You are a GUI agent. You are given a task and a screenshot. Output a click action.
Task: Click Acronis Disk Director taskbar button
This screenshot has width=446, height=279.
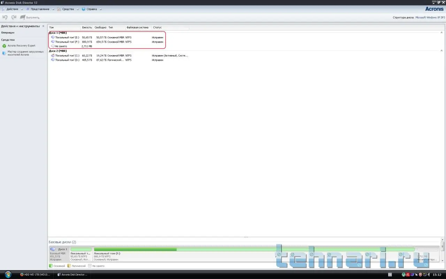pyautogui.click(x=72, y=274)
